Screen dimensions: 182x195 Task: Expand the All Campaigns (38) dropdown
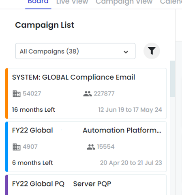click(x=75, y=51)
